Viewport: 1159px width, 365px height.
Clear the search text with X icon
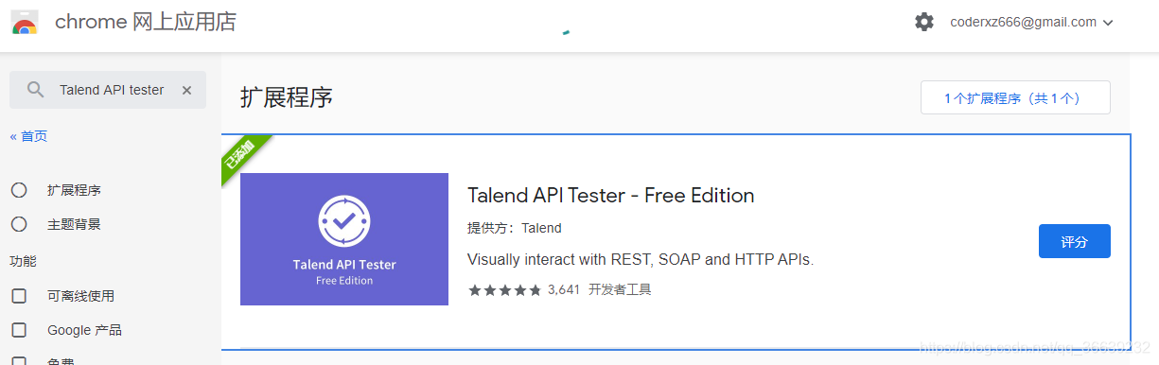(186, 90)
